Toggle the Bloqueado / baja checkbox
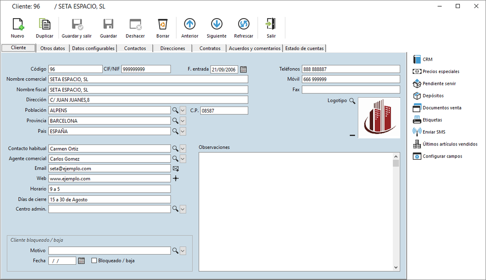 pyautogui.click(x=94, y=260)
